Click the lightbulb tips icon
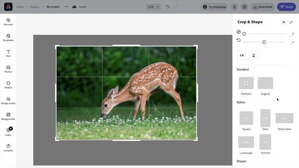299x168 pixels. point(235,7)
